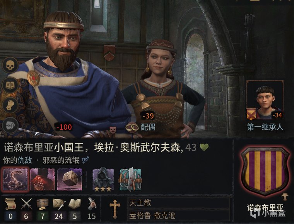
Task: Open the 邪恶的流氓 nickname link
Action: click(61, 160)
